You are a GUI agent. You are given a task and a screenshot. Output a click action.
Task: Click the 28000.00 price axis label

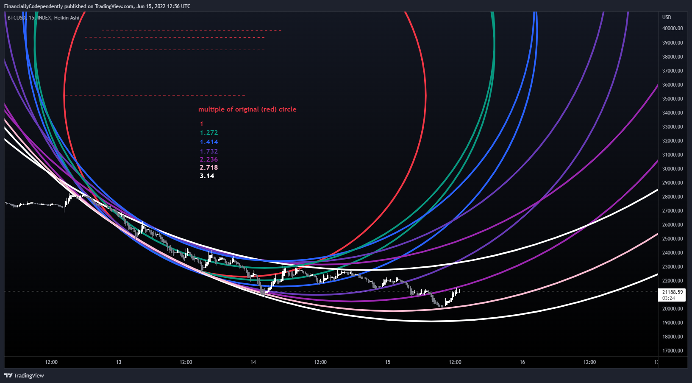(673, 196)
